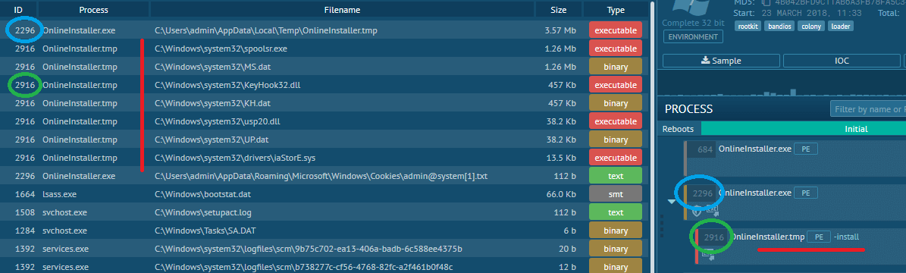Open the KeyHook32.dll file entry
The height and width of the screenshot is (273, 906).
click(x=227, y=86)
